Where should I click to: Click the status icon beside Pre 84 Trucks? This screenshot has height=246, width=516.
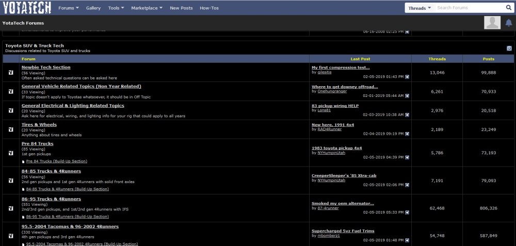(11, 153)
